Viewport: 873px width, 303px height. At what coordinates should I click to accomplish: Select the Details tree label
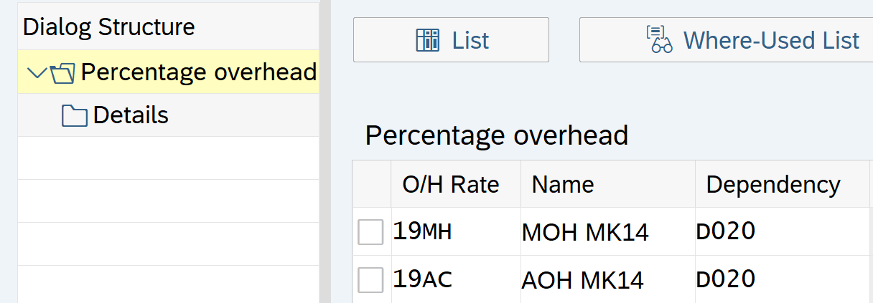tap(131, 115)
